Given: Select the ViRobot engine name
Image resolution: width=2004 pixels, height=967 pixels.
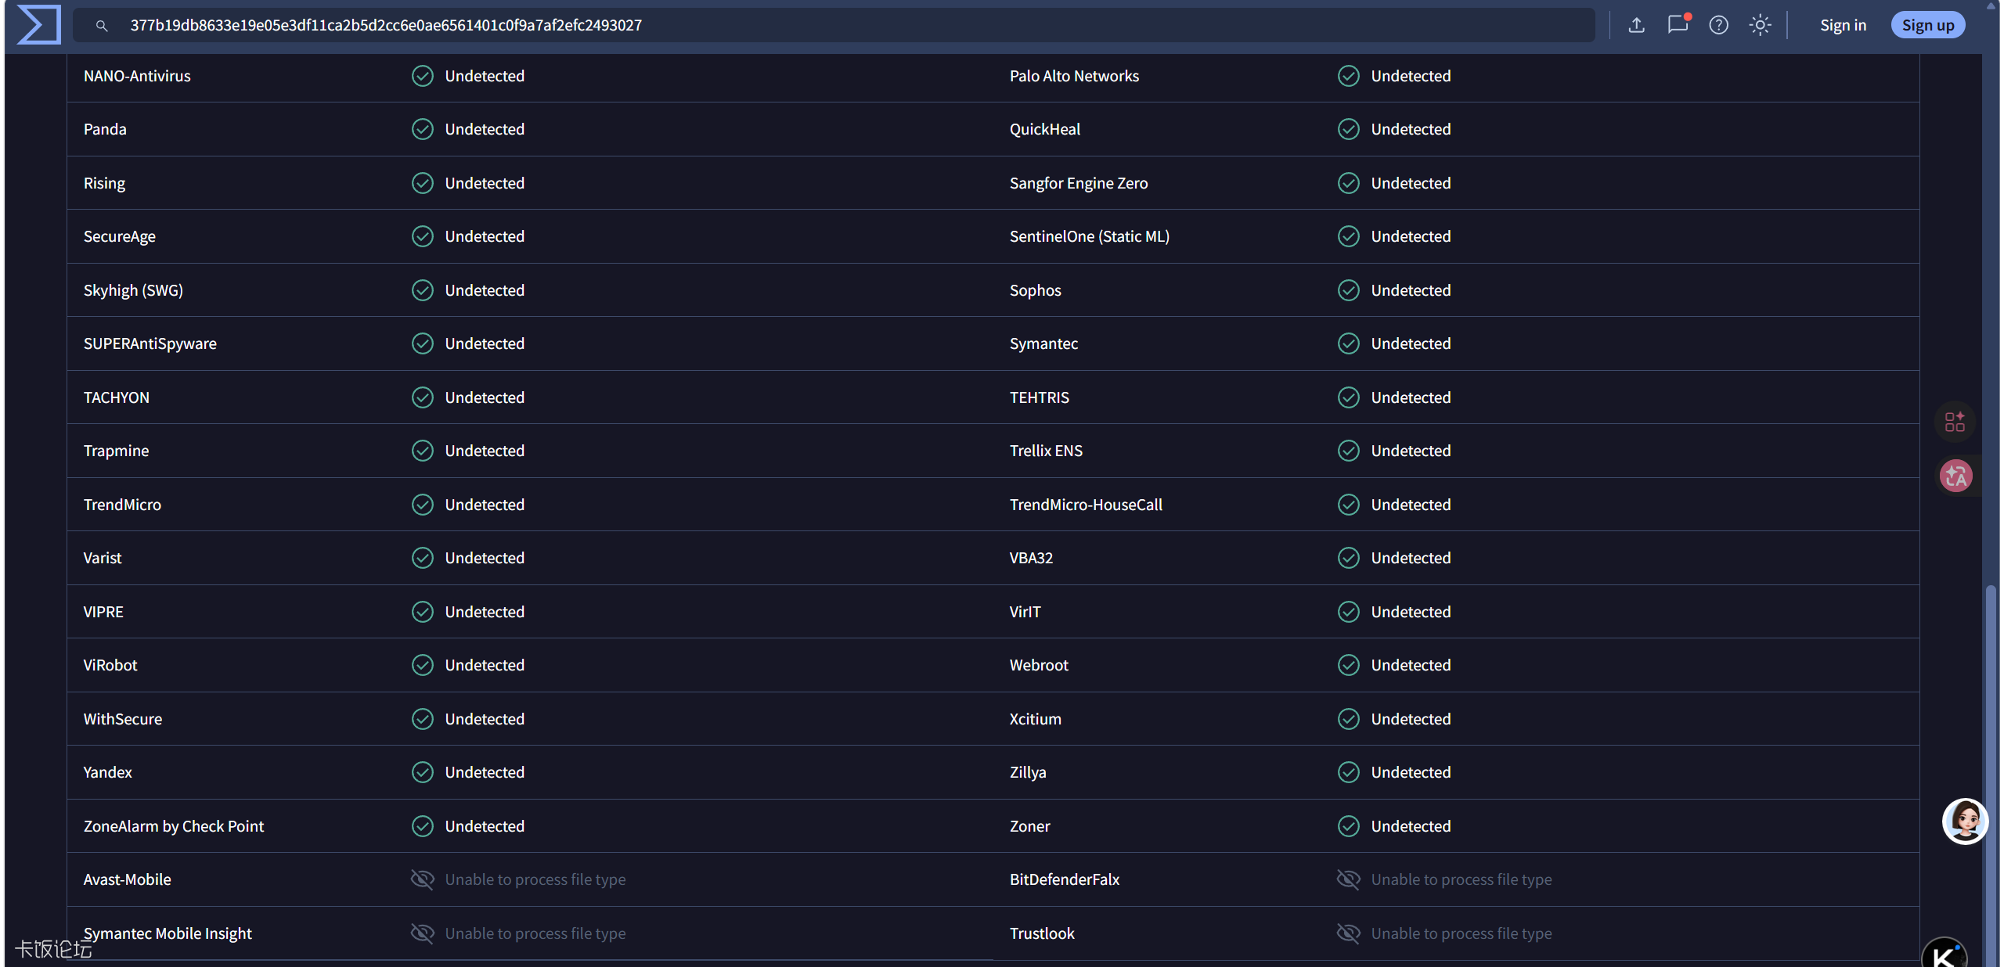Looking at the screenshot, I should tap(110, 665).
